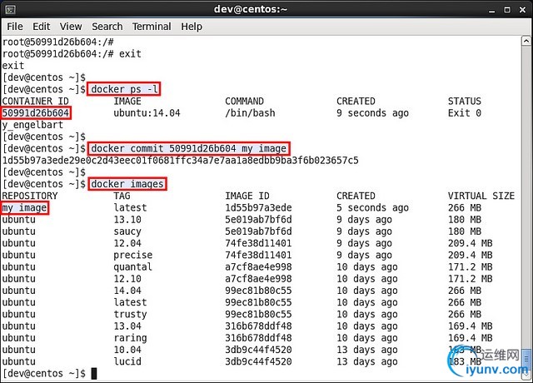Minimize the dev@centos terminal window
533x383 pixels.
(491, 10)
